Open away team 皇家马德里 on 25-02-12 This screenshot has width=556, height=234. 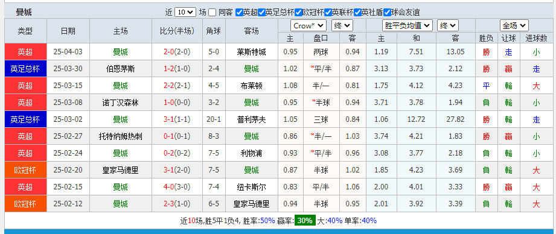[x=251, y=204]
